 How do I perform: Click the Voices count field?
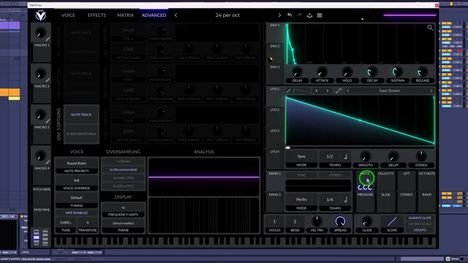pos(274,221)
